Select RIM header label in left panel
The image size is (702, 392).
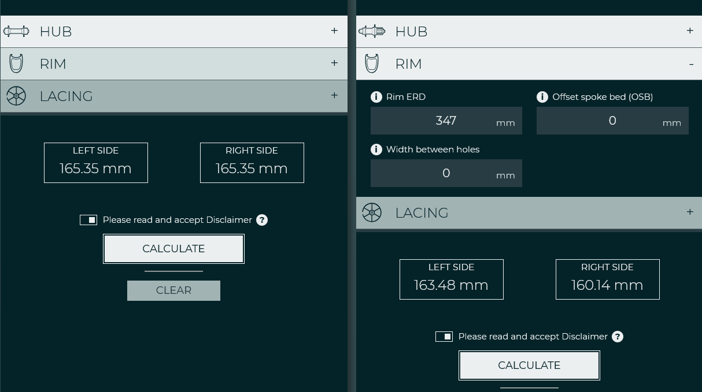(x=53, y=64)
